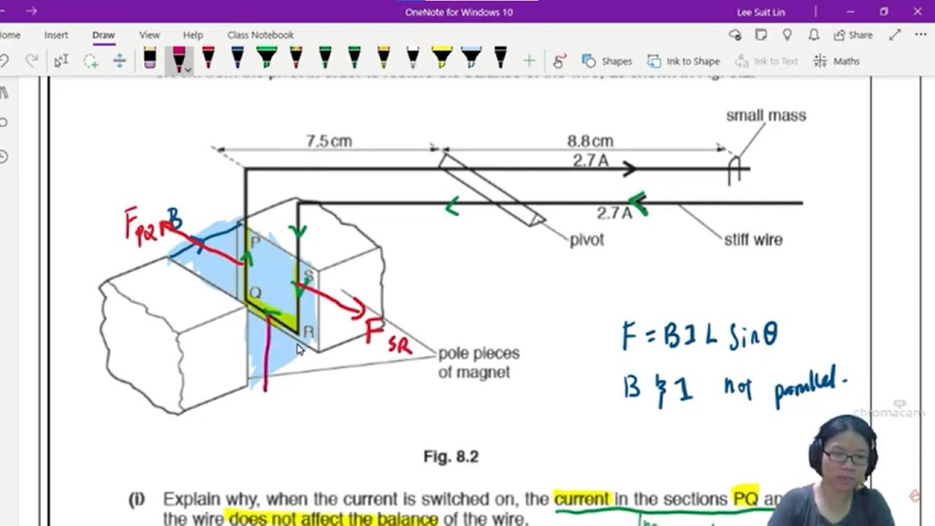
Task: Click Ink to Text
Action: pyautogui.click(x=766, y=61)
